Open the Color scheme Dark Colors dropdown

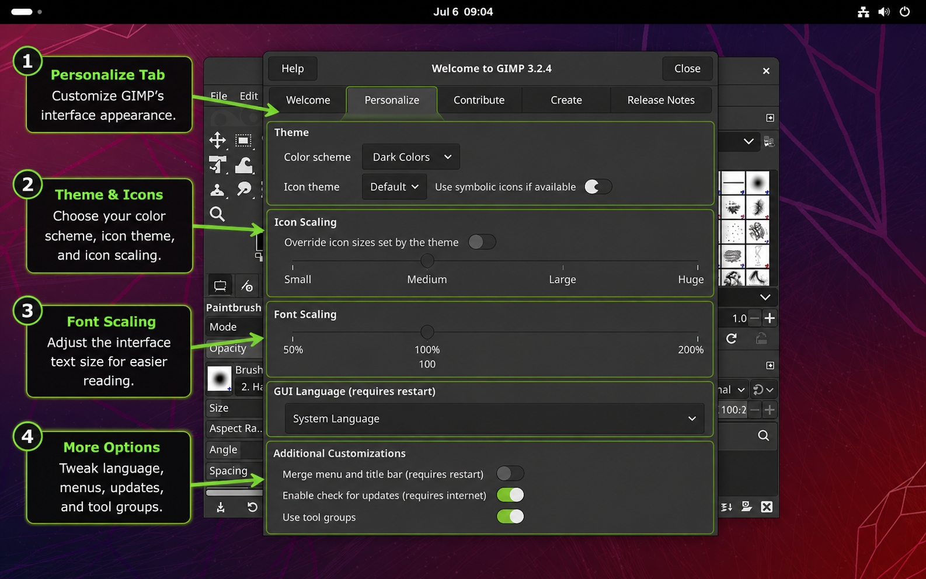(x=411, y=157)
